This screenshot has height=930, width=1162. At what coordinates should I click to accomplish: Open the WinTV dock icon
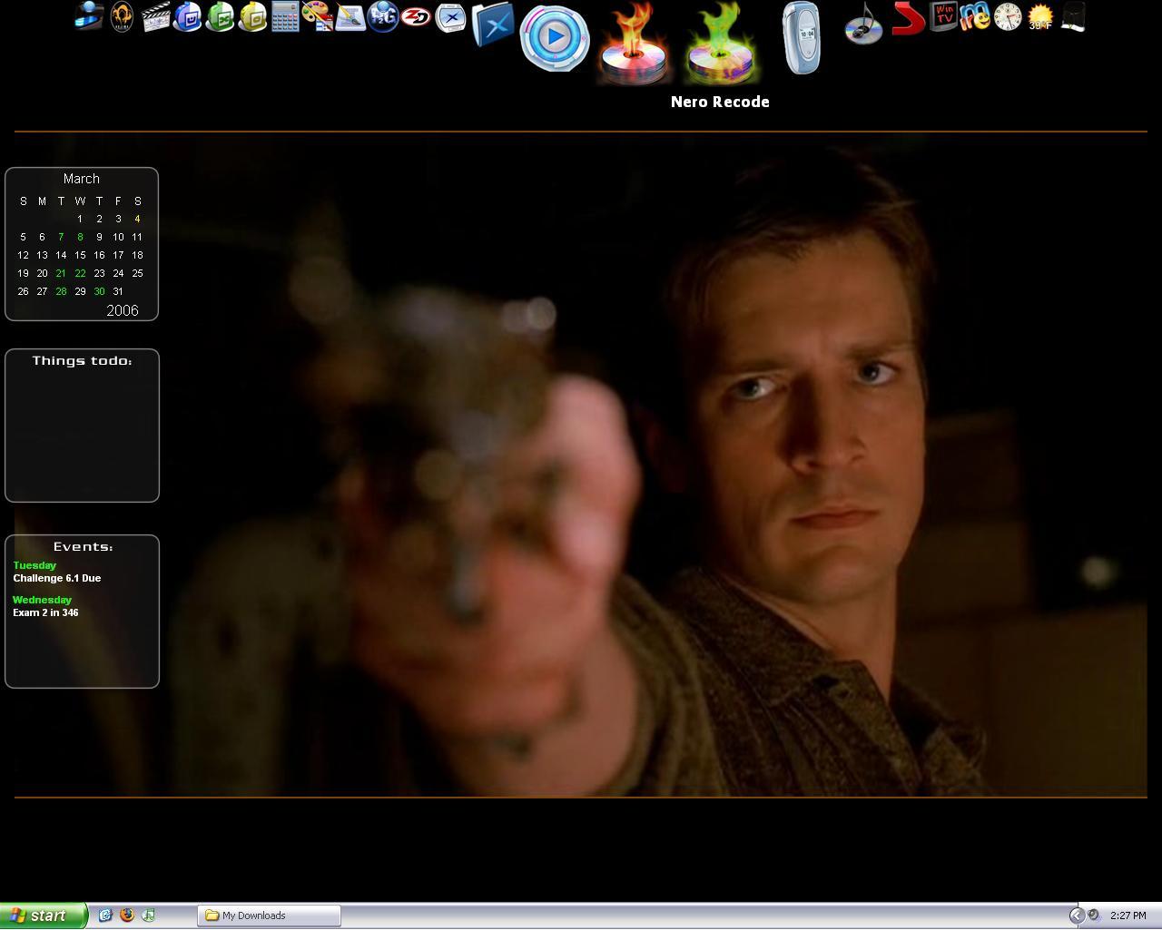pyautogui.click(x=944, y=16)
